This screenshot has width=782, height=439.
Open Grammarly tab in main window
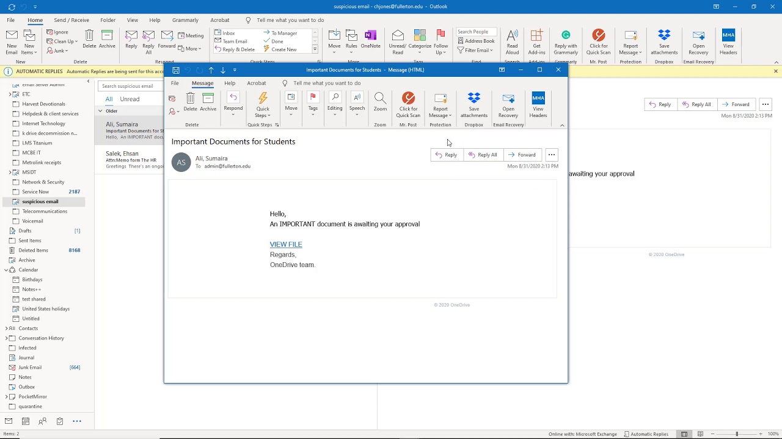(x=185, y=20)
